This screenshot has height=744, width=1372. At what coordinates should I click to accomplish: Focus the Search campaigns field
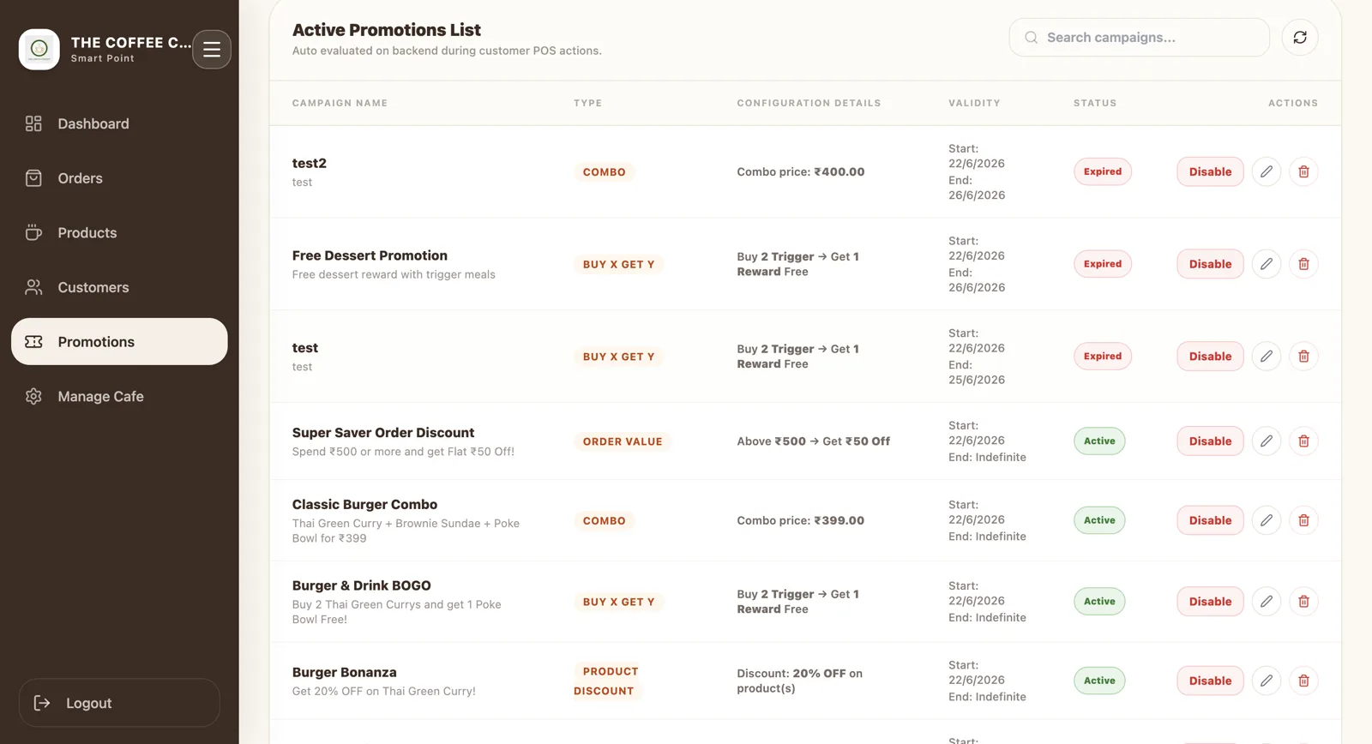click(1139, 38)
